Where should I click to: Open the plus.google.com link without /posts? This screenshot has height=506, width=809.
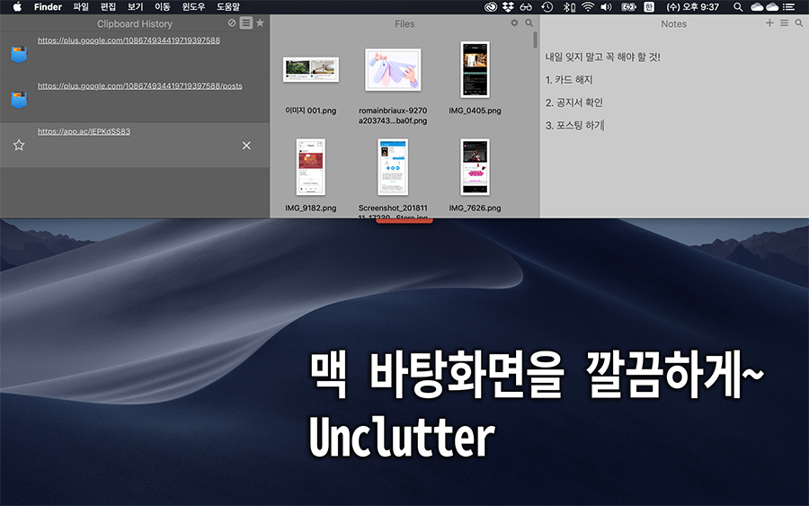[129, 40]
